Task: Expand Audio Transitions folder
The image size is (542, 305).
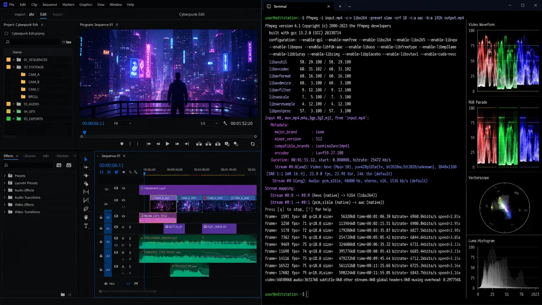Action: click(5, 197)
